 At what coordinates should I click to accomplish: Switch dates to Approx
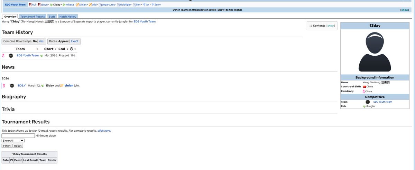tap(64, 41)
